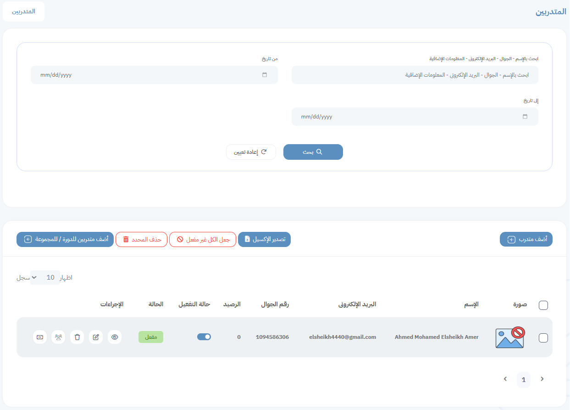View Ahmed's profile using the eye icon
This screenshot has width=570, height=410.
point(115,337)
